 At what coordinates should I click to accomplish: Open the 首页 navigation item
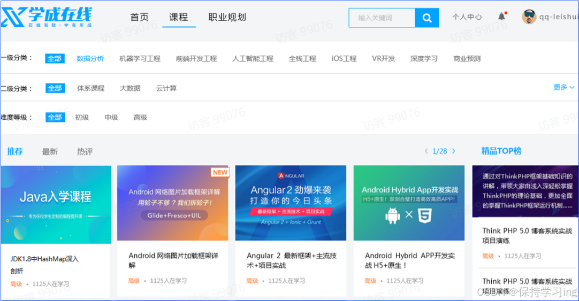point(140,17)
